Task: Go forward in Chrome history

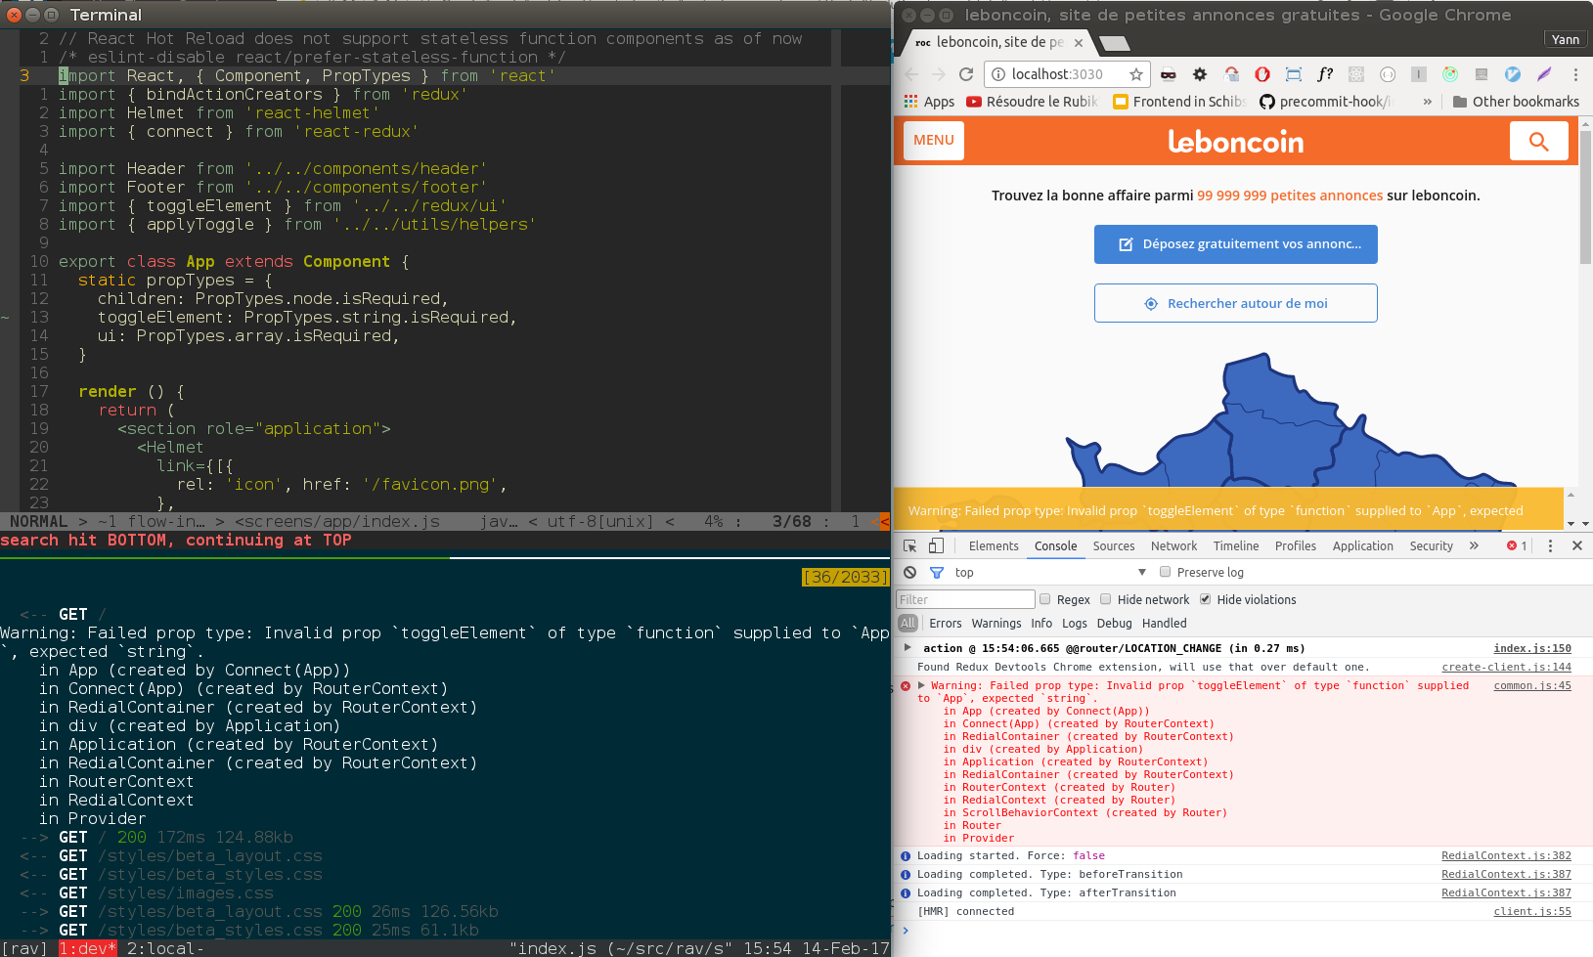Action: [939, 74]
